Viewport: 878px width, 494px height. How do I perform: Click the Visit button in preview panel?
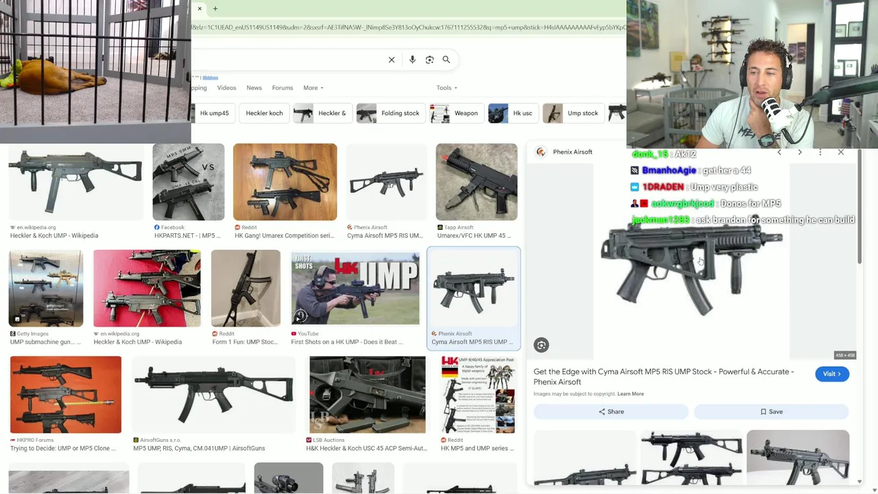point(832,374)
